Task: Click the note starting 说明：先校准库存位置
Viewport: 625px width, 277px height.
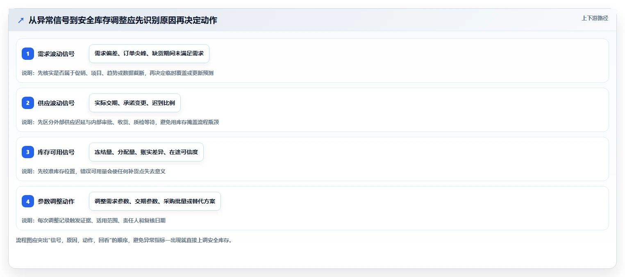Action: [93, 171]
